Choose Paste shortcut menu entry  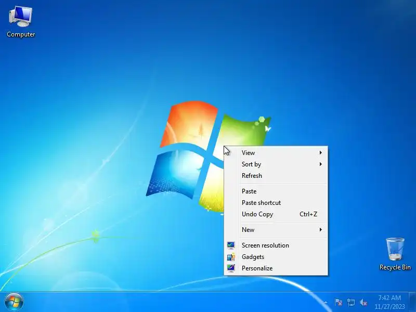point(276,202)
